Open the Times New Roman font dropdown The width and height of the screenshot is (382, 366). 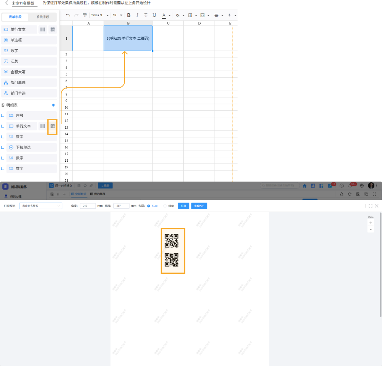point(100,15)
